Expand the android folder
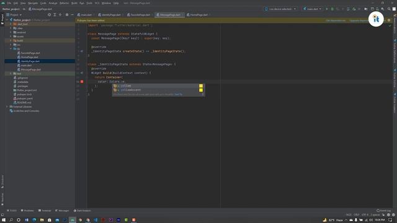This screenshot has height=223, width=397. click(x=11, y=32)
